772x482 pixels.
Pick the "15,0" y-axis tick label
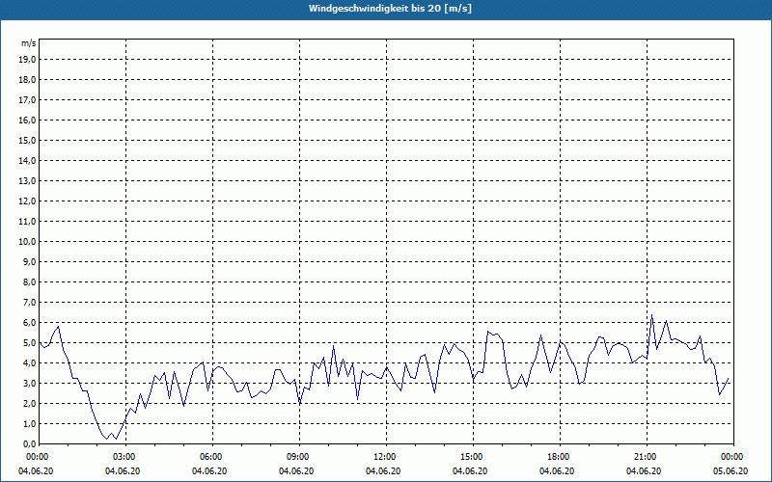tap(28, 140)
